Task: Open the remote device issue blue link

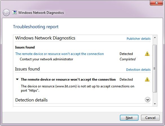Action: (60, 54)
